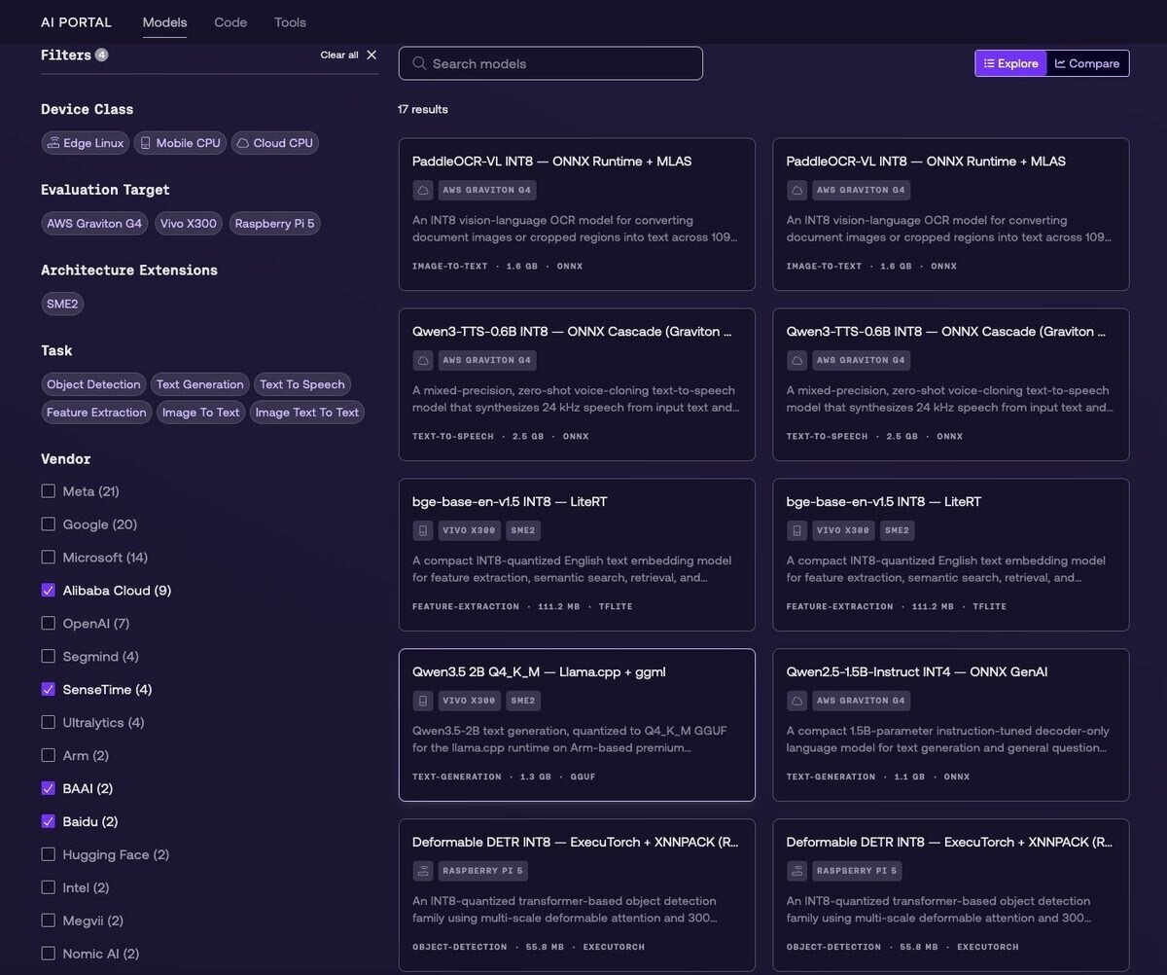Screen dimensions: 1167x975
Task: Click the VIVO X300 badge on the Qwen3.5 2B card
Action: [469, 701]
